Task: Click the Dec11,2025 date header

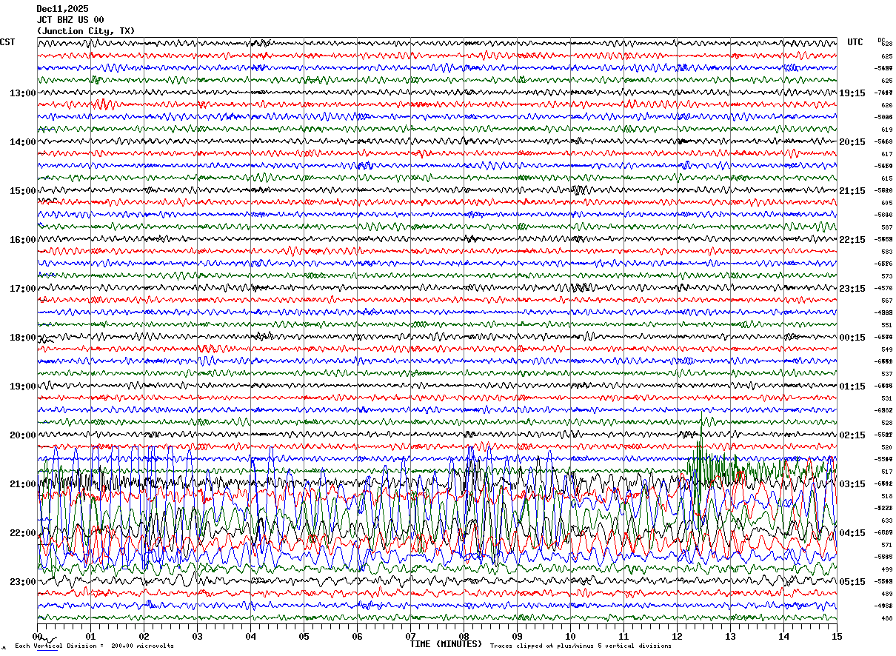Action: point(62,9)
